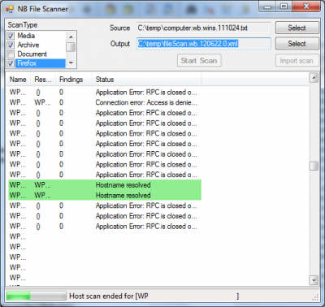This screenshot has width=325, height=307.
Task: Click the Start Scan button
Action: point(199,60)
